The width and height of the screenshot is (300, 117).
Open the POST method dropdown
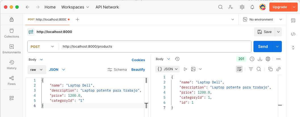coord(42,47)
